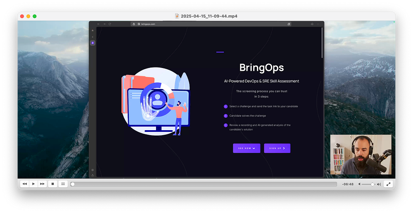
Task: Click the 'The screening process you can trust' text
Action: point(261,91)
